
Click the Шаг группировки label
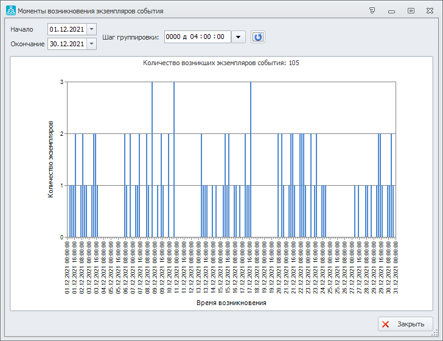point(131,37)
